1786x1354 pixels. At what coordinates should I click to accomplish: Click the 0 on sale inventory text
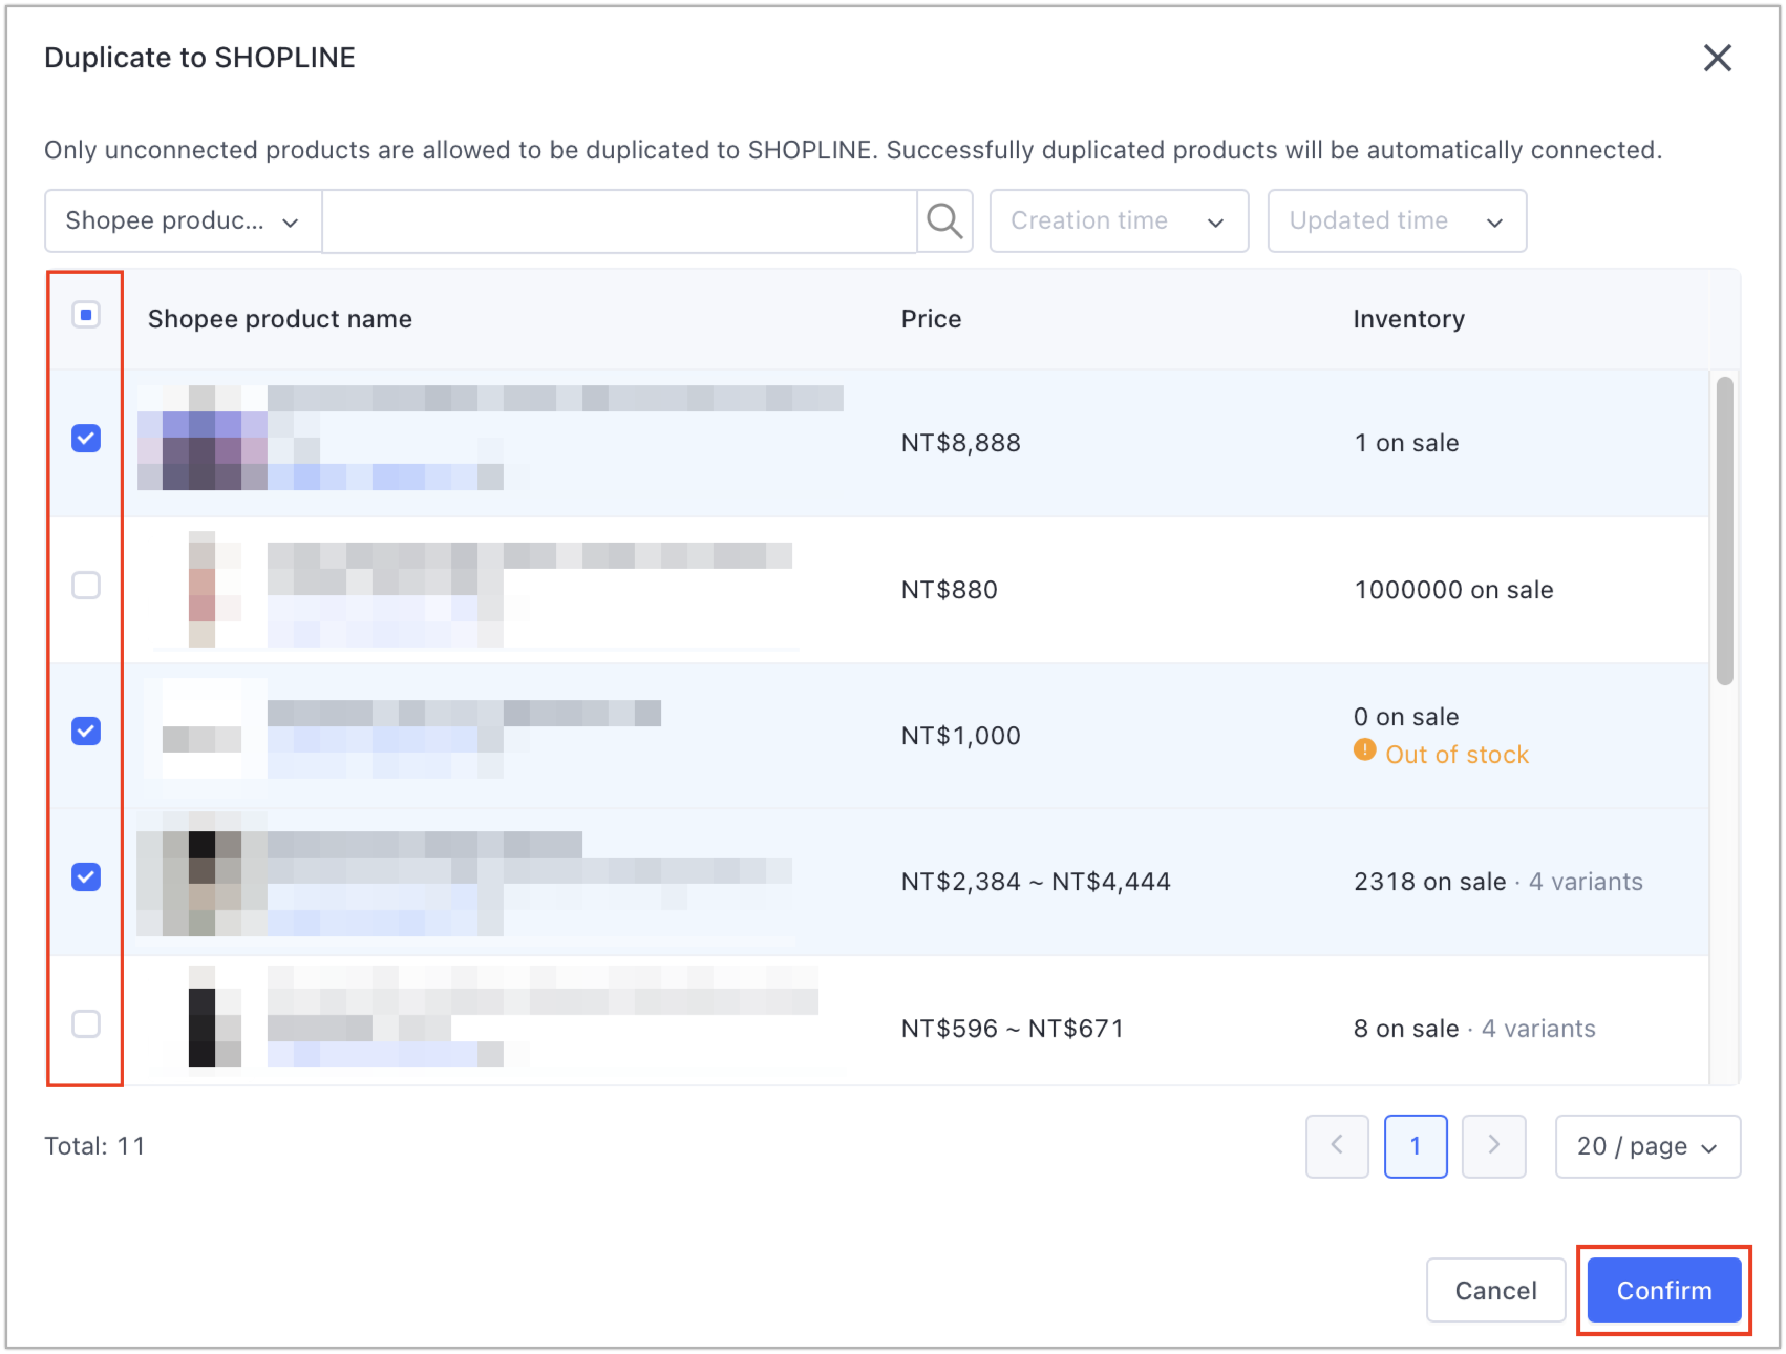1407,717
